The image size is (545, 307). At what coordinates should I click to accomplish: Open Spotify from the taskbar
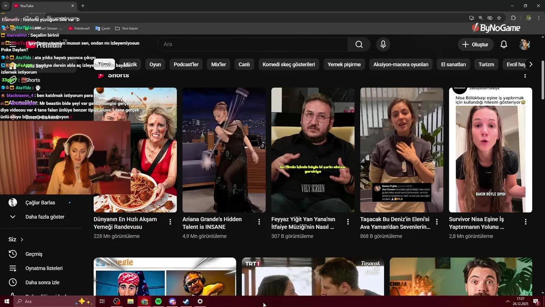coord(158,301)
